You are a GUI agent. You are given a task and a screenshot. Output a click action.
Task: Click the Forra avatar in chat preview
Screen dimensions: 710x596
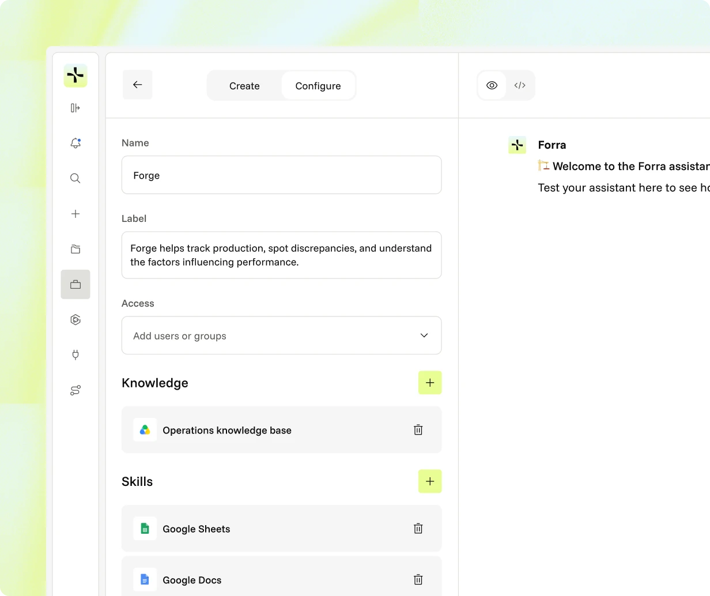pyautogui.click(x=517, y=145)
